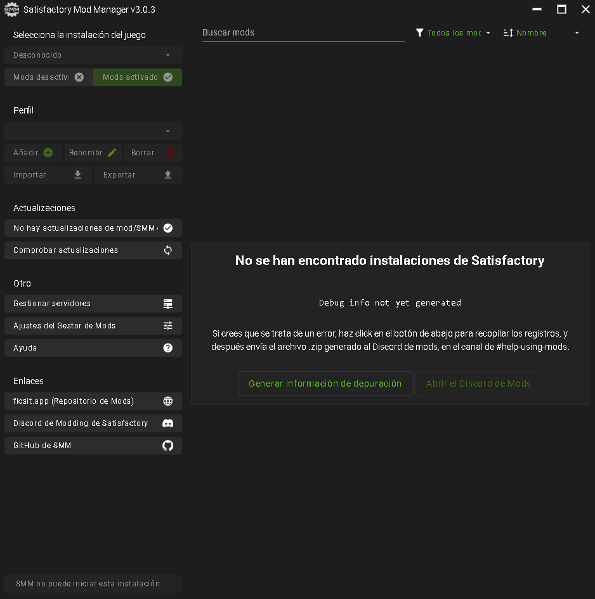
Task: Click the globe icon on ficsit.app
Action: [168, 401]
